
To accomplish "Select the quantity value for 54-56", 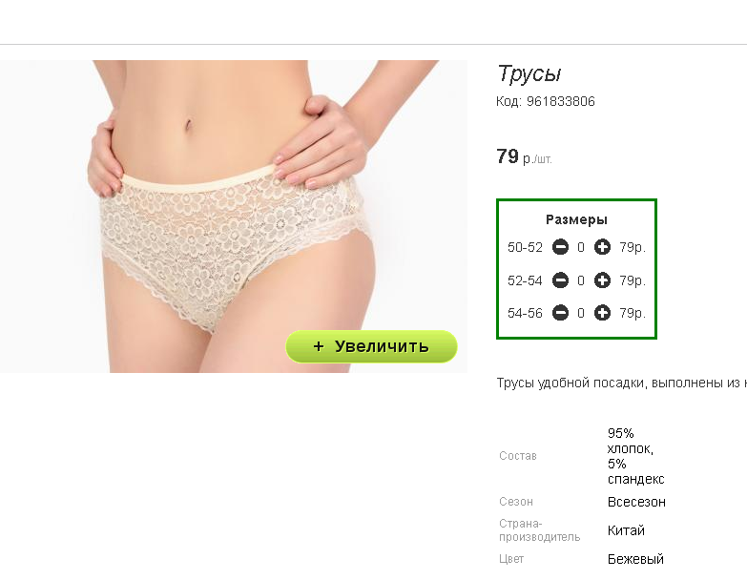I will (x=581, y=313).
